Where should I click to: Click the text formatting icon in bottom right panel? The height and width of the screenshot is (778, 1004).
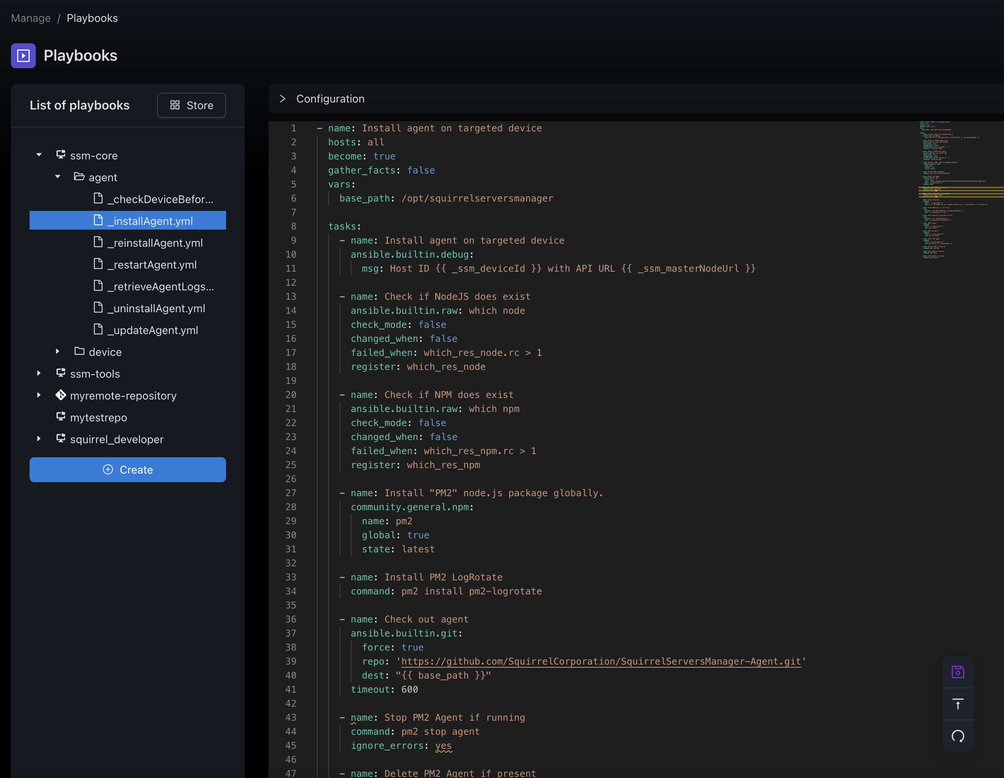(x=958, y=703)
